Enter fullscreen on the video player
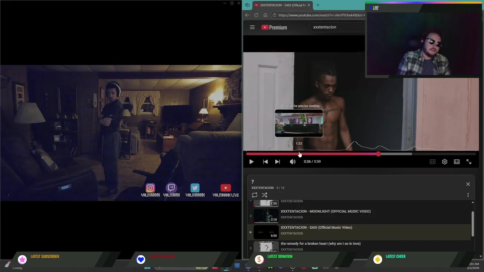The image size is (484, 272). (x=469, y=162)
